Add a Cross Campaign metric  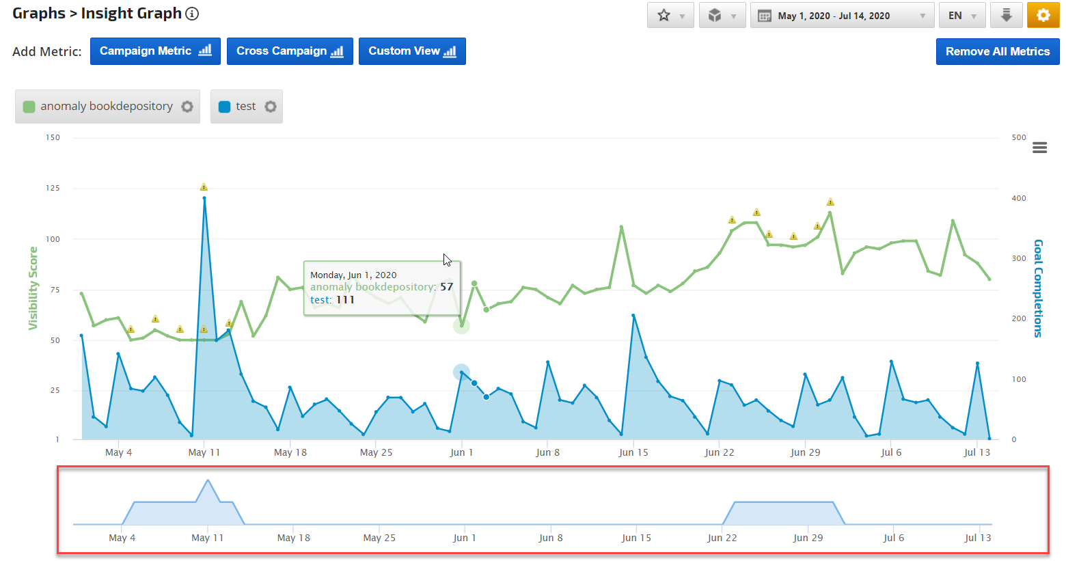point(290,51)
